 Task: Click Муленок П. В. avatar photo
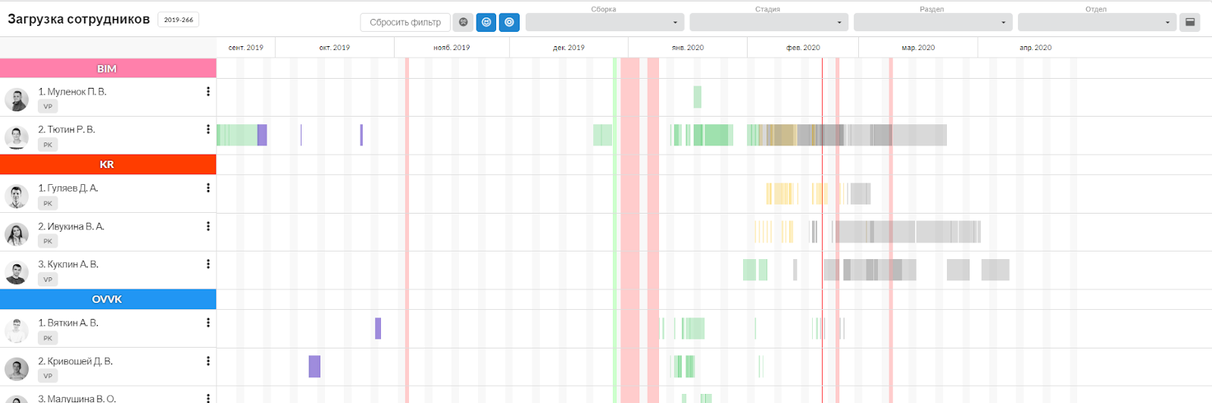coord(17,99)
